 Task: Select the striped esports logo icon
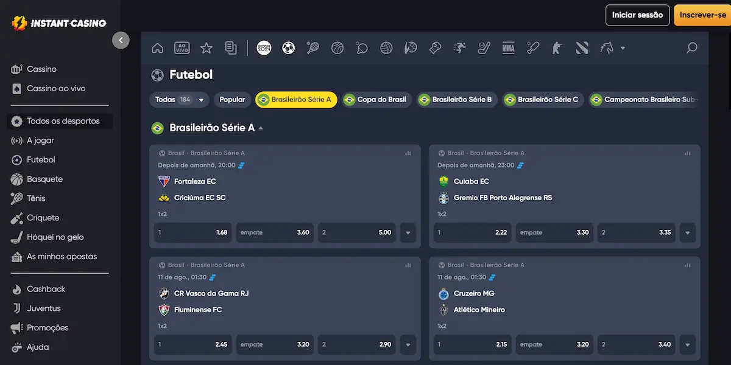coord(582,48)
